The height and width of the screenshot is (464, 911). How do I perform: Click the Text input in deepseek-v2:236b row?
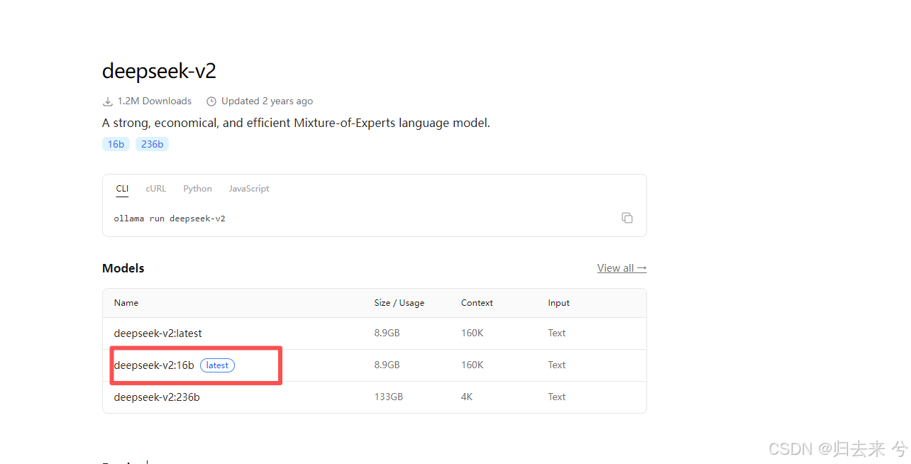tap(557, 397)
